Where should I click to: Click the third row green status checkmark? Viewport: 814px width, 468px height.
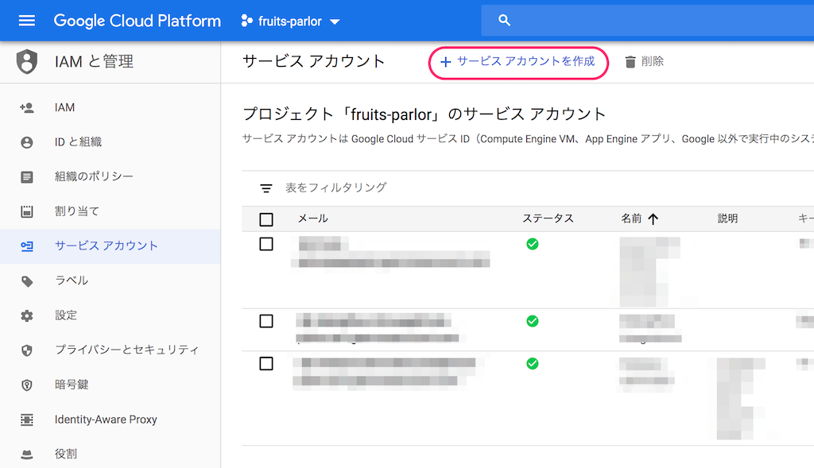532,364
